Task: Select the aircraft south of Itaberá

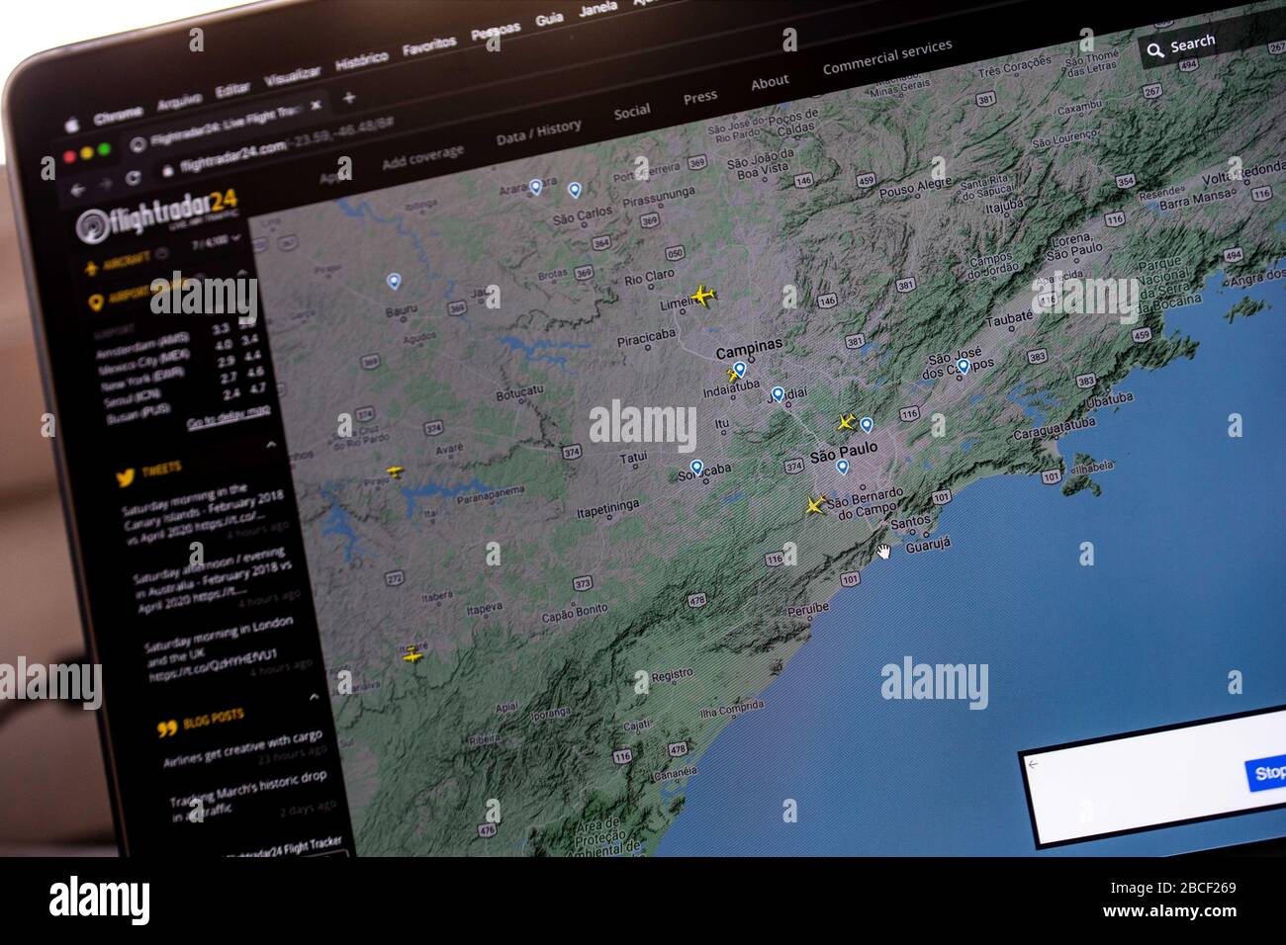Action: 413,654
